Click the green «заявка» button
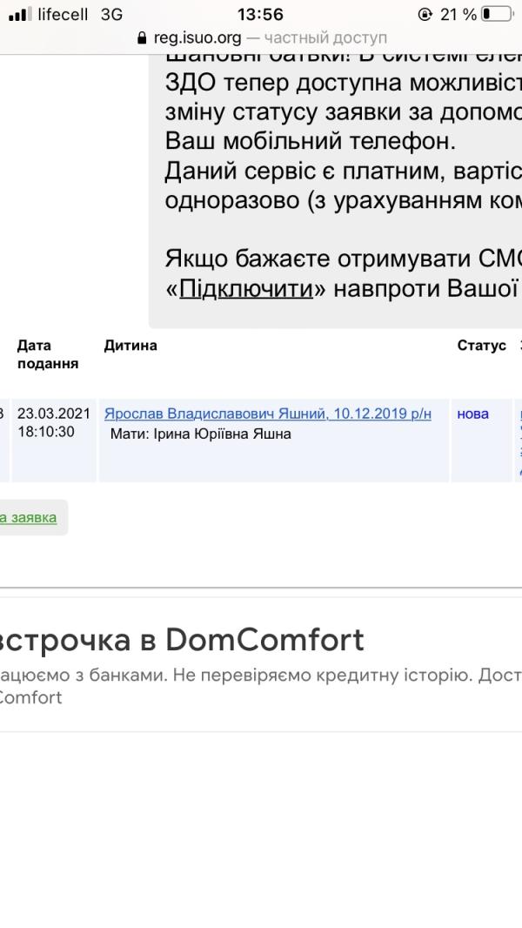522x928 pixels. (29, 518)
